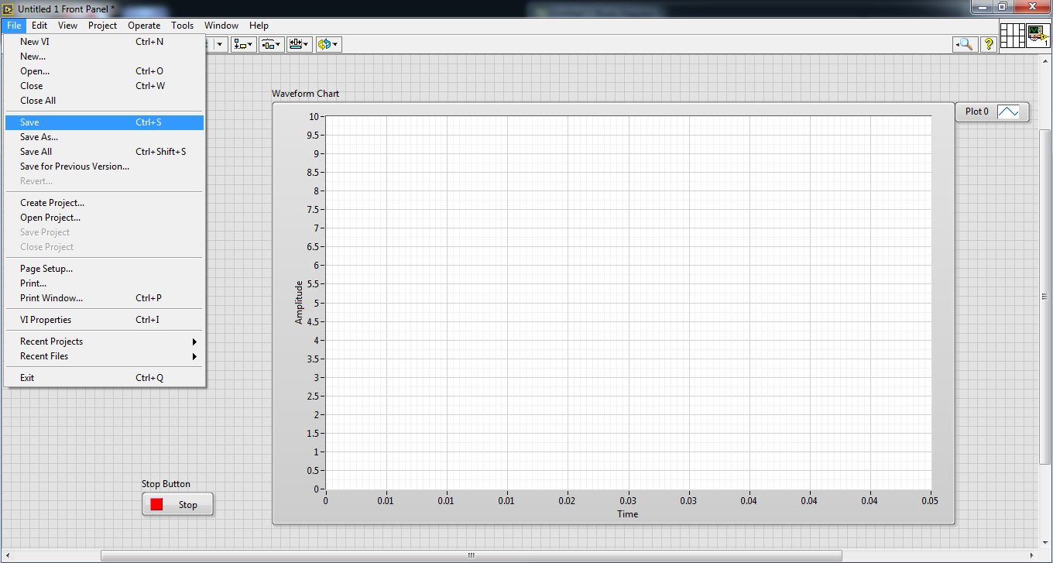The height and width of the screenshot is (563, 1053).
Task: Select Open Project... menu entry
Action: [x=105, y=218]
